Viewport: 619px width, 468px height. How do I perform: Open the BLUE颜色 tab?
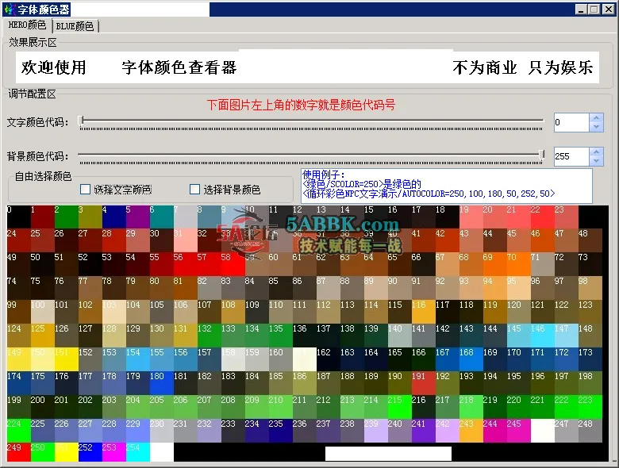[x=75, y=26]
